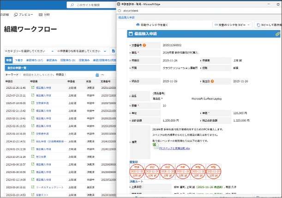Screen dimensions: 282x198
Task: Click the help icon beside 文書番号
Action: [144, 45]
